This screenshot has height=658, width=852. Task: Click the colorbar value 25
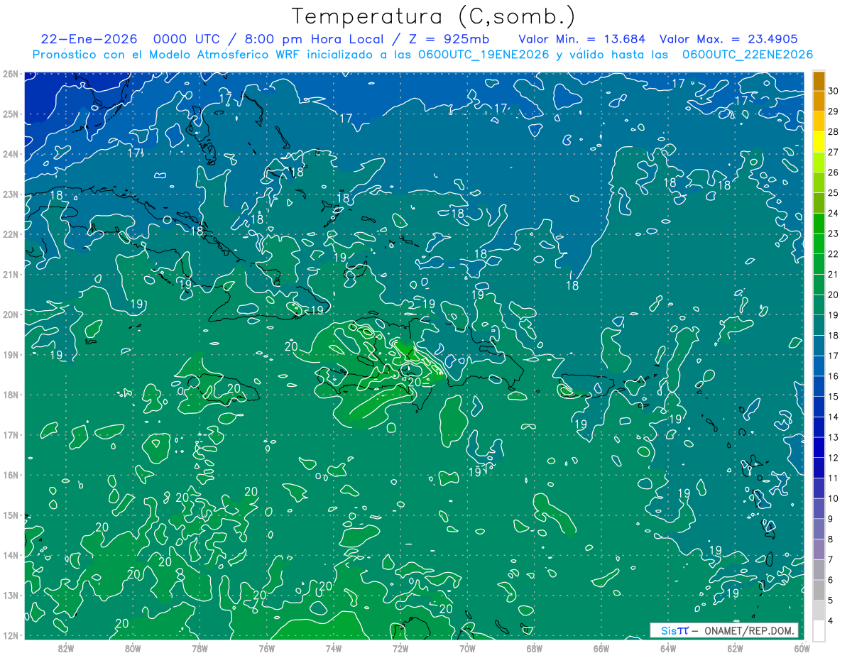click(833, 192)
